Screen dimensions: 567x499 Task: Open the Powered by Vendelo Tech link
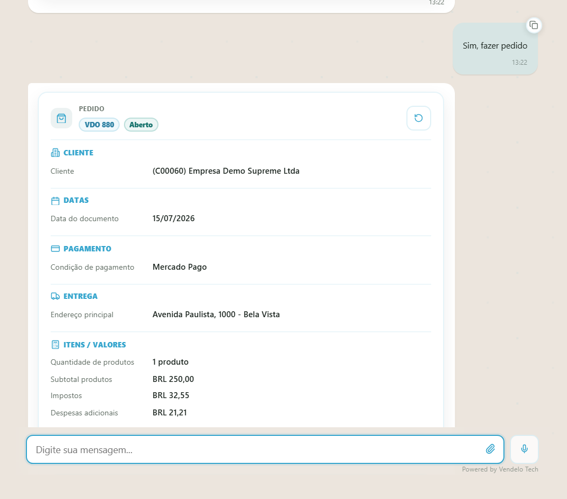[x=500, y=469]
